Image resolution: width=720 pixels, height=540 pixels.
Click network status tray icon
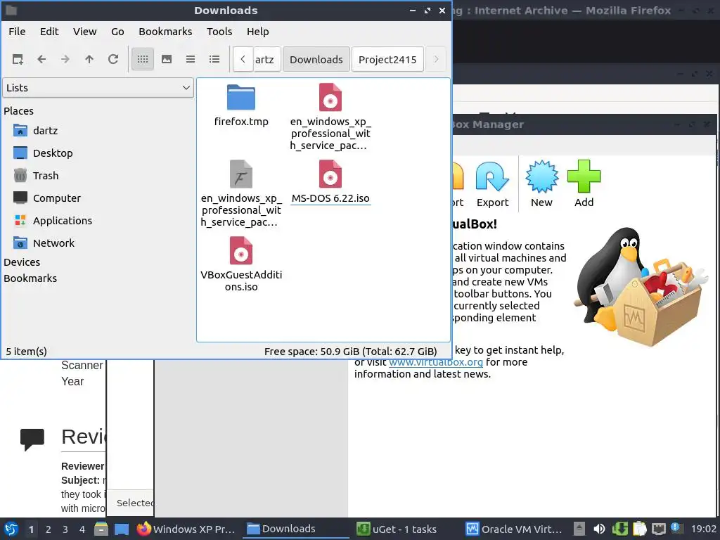tap(658, 529)
